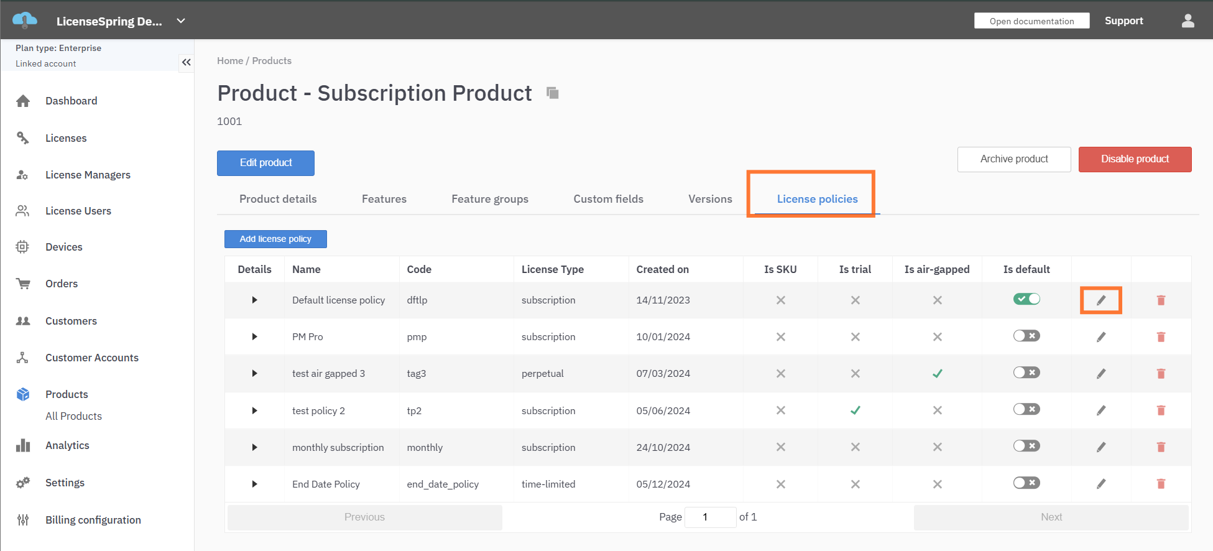The image size is (1213, 551).
Task: Open user profile icon in header
Action: point(1188,21)
